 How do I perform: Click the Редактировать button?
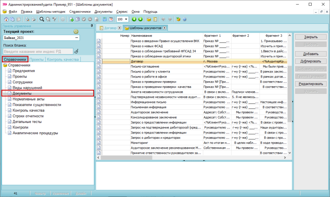pyautogui.click(x=311, y=84)
